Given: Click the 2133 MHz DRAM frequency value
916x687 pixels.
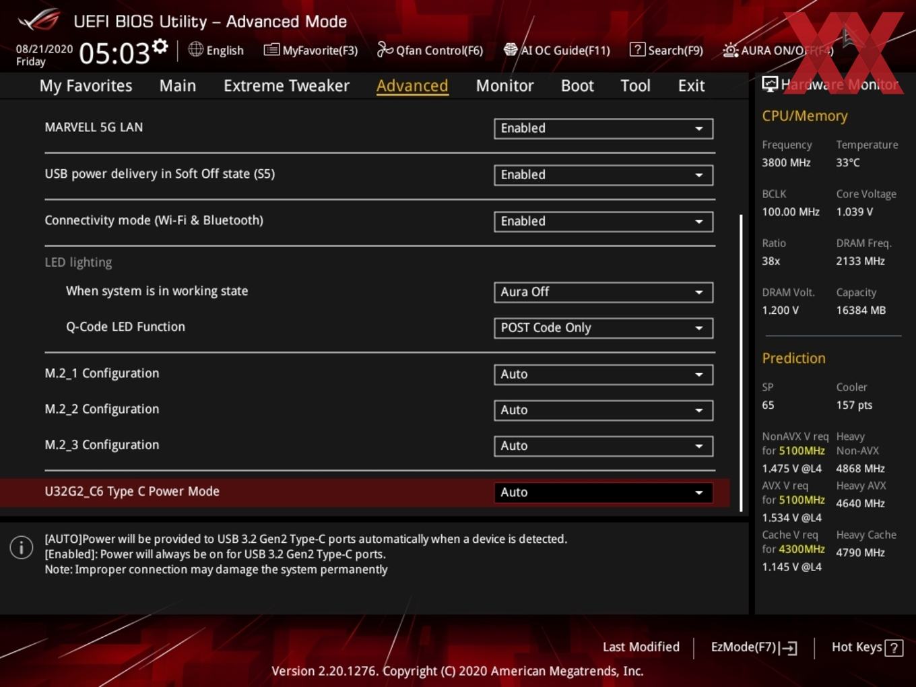Looking at the screenshot, I should click(x=861, y=261).
